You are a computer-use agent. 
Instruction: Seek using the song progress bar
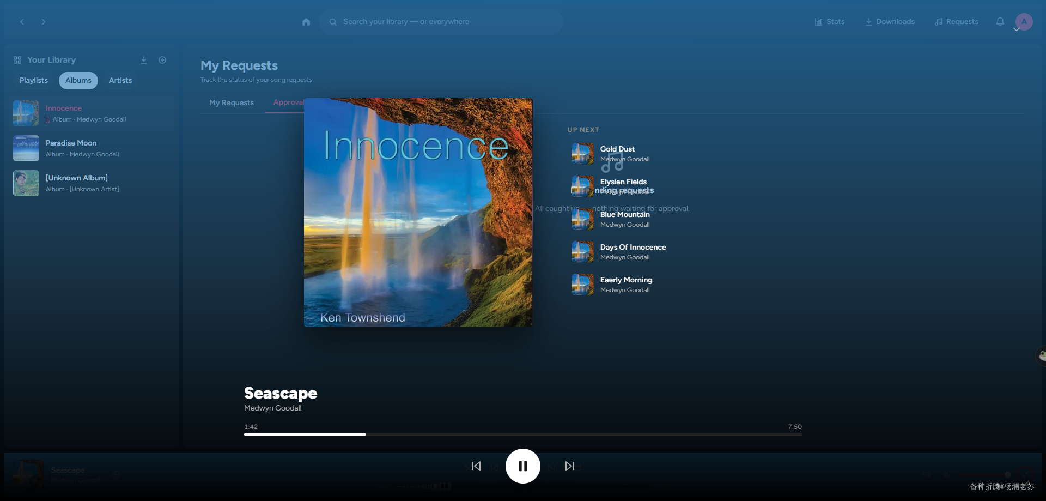pos(523,434)
